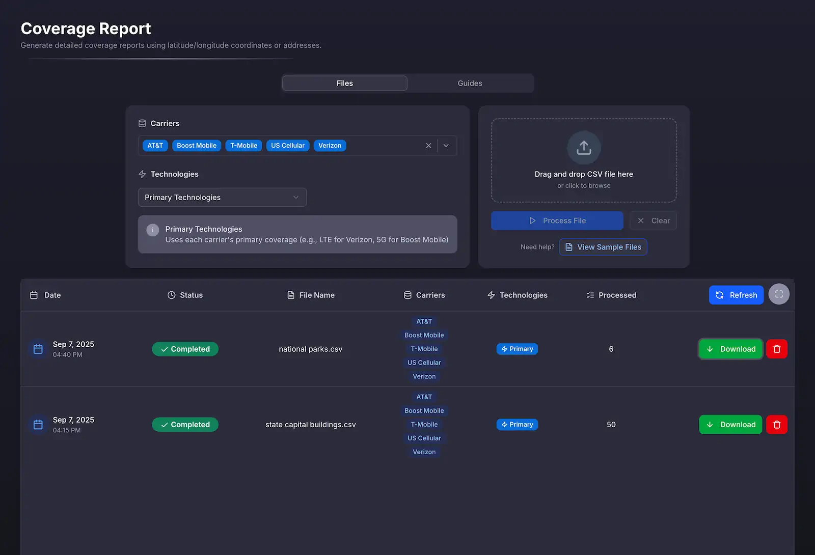Expand the carriers list with the chevron
The height and width of the screenshot is (555, 815).
point(446,146)
